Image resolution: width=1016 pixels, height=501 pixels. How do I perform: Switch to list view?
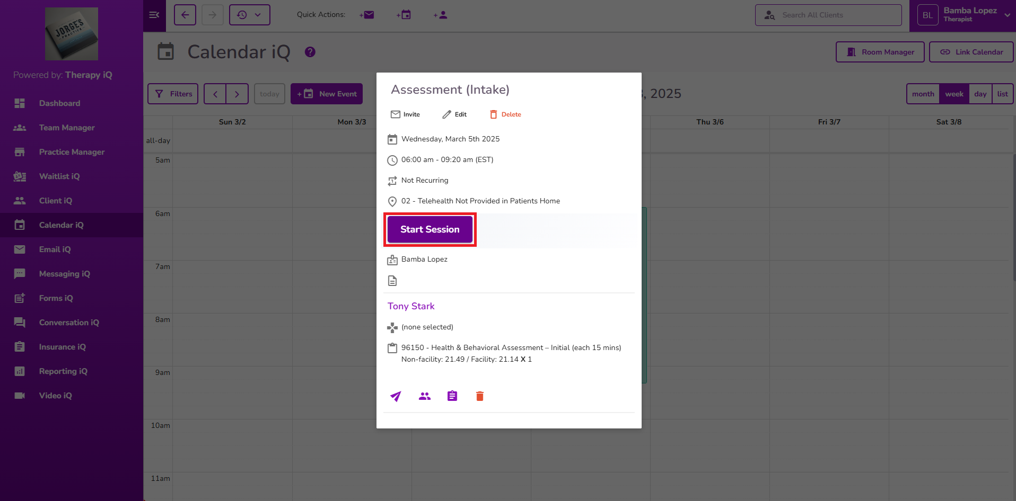coord(1002,94)
